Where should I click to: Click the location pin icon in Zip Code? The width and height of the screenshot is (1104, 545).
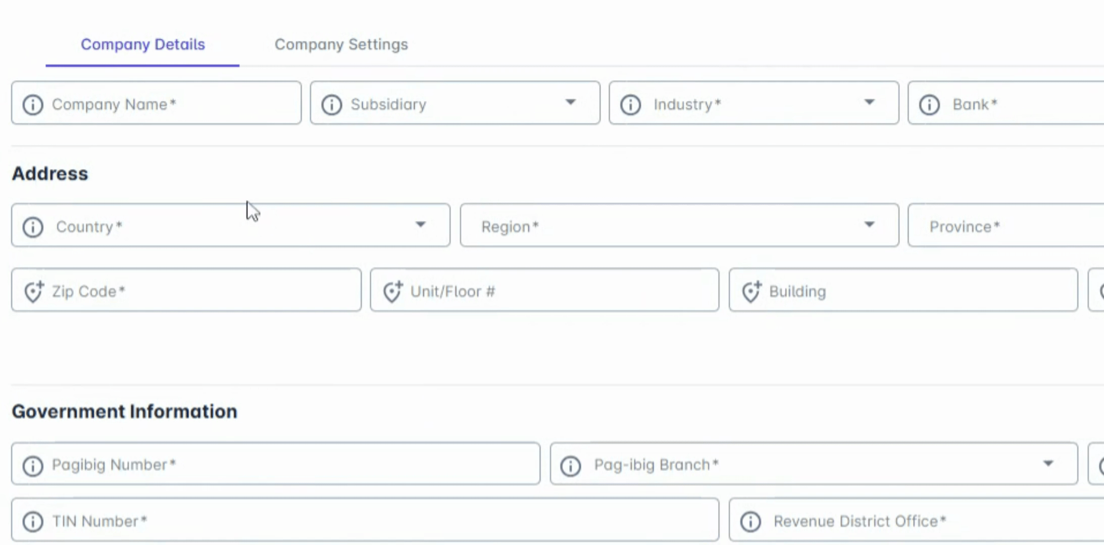pos(34,291)
